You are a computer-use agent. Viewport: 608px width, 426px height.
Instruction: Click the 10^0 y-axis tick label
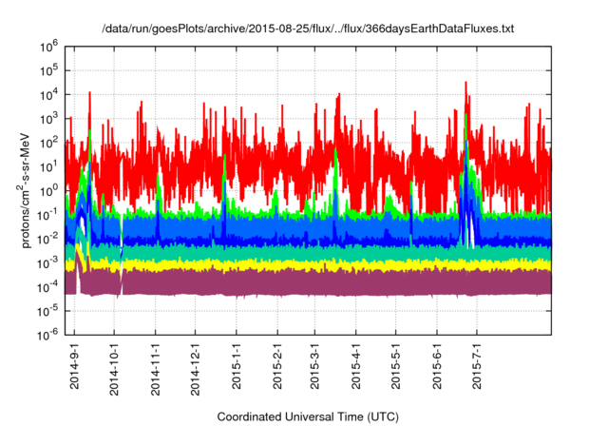pyautogui.click(x=48, y=191)
